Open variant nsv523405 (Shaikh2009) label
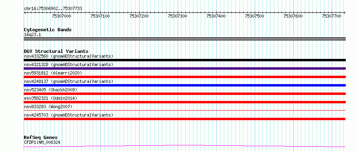This screenshot has width=357, height=151. (x=51, y=90)
